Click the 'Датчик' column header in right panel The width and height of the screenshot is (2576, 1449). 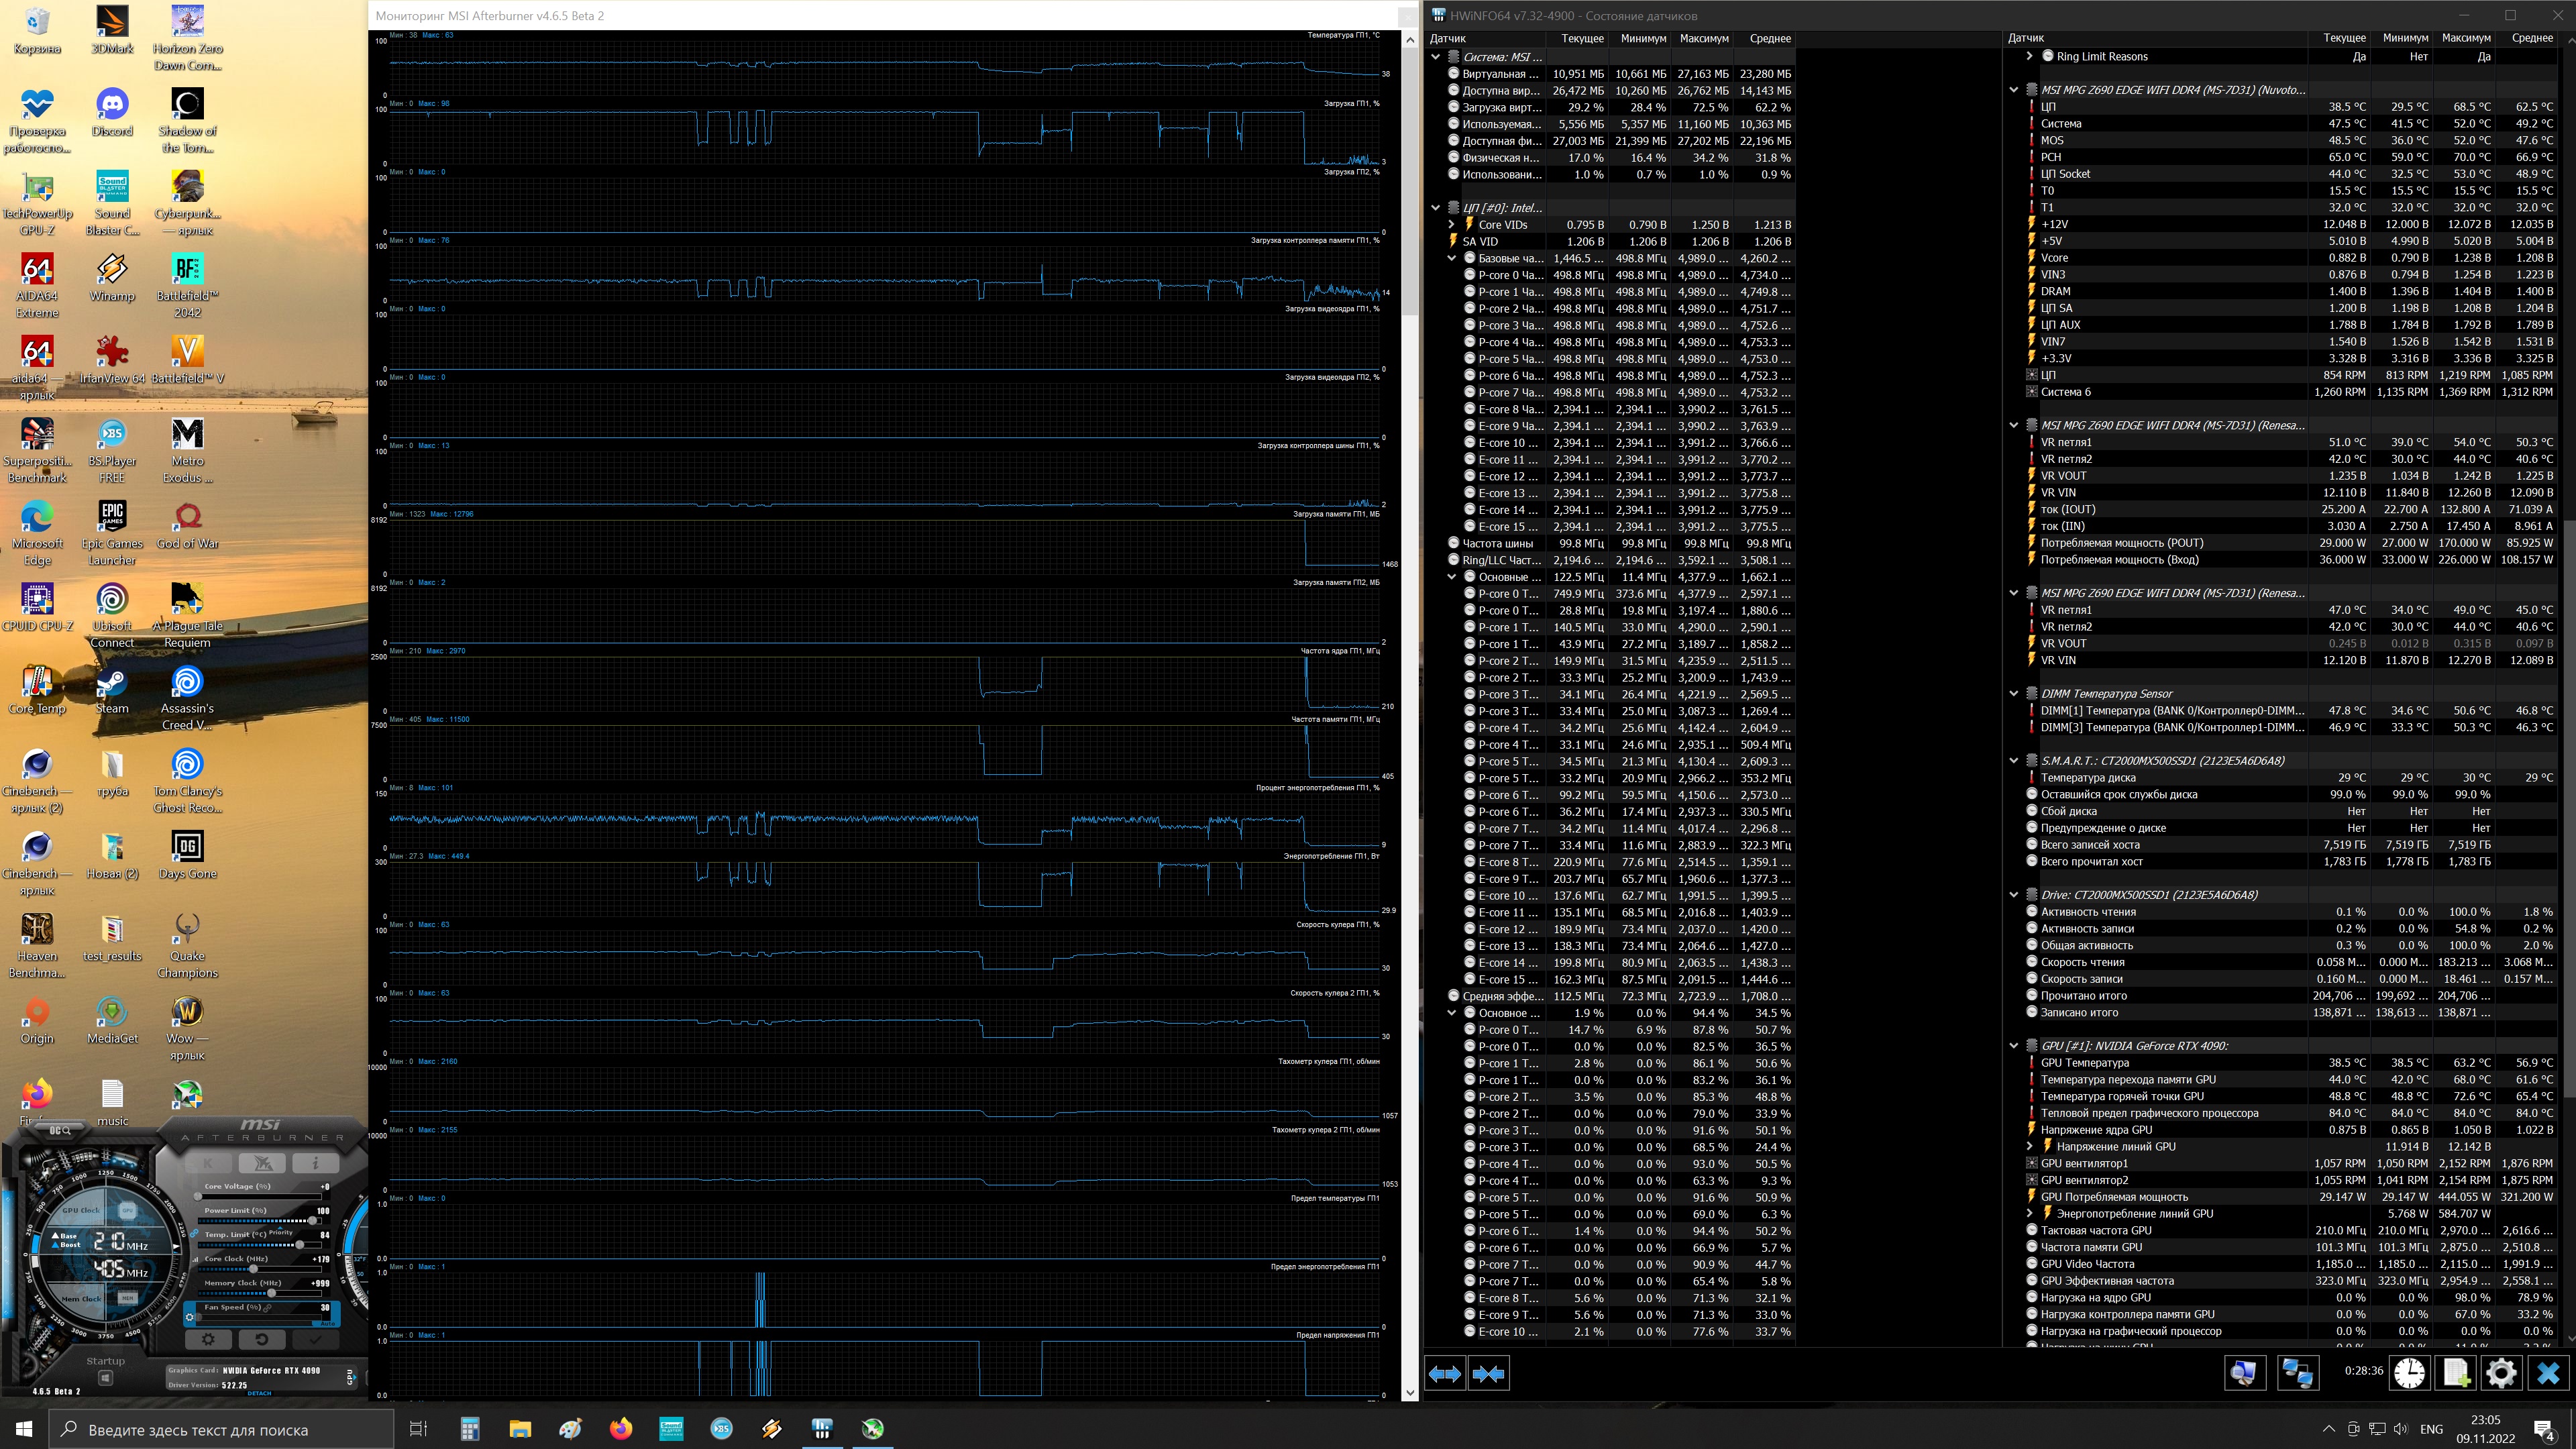click(x=2026, y=38)
